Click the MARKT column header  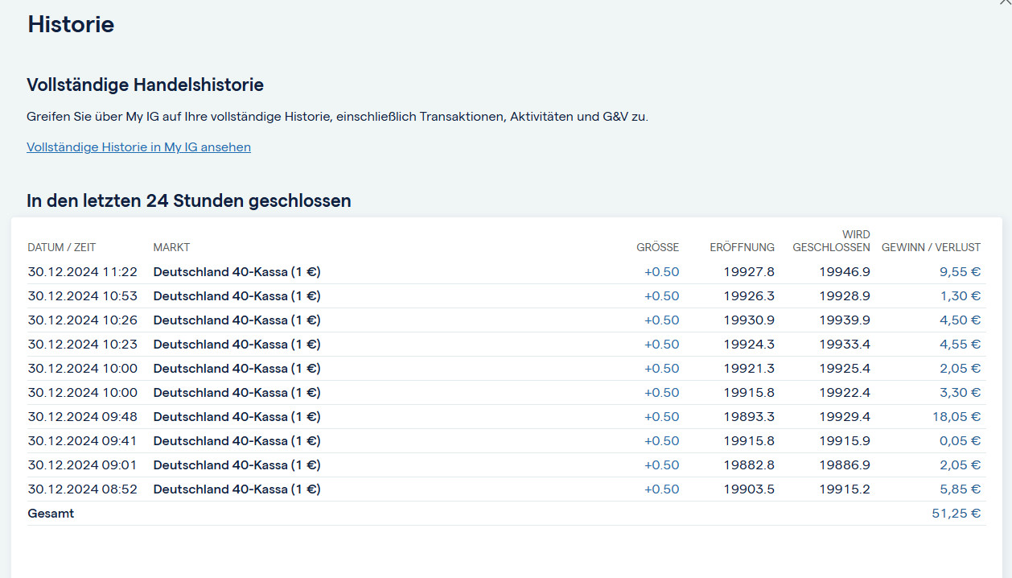[x=171, y=247]
